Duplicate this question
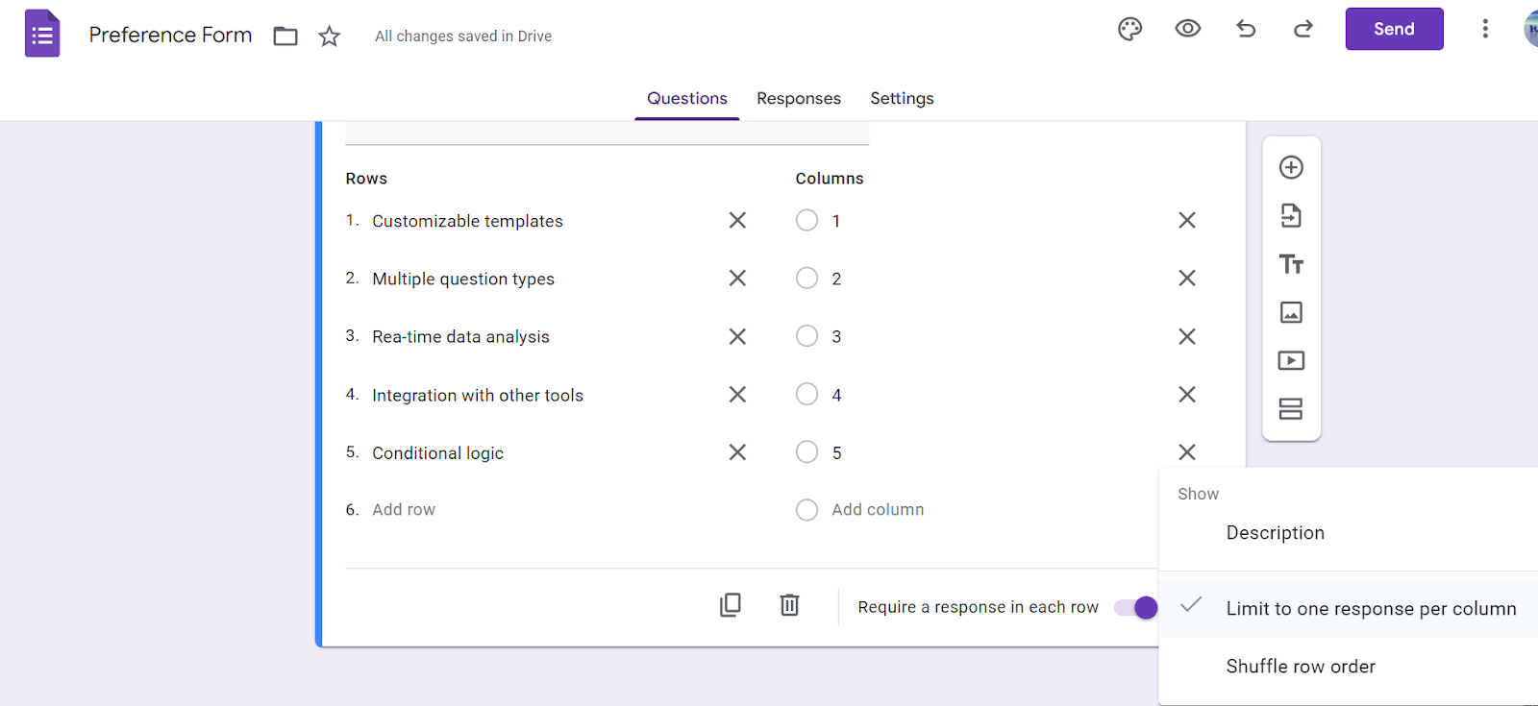1538x706 pixels. tap(731, 605)
